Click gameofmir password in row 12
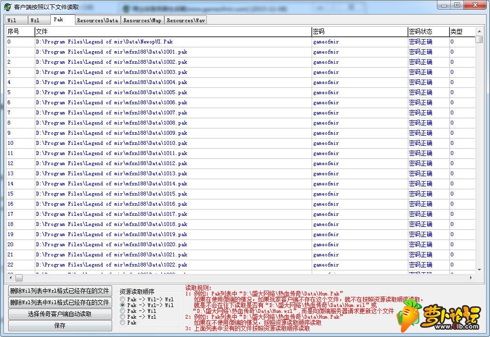The height and width of the screenshot is (337, 490). click(x=326, y=164)
